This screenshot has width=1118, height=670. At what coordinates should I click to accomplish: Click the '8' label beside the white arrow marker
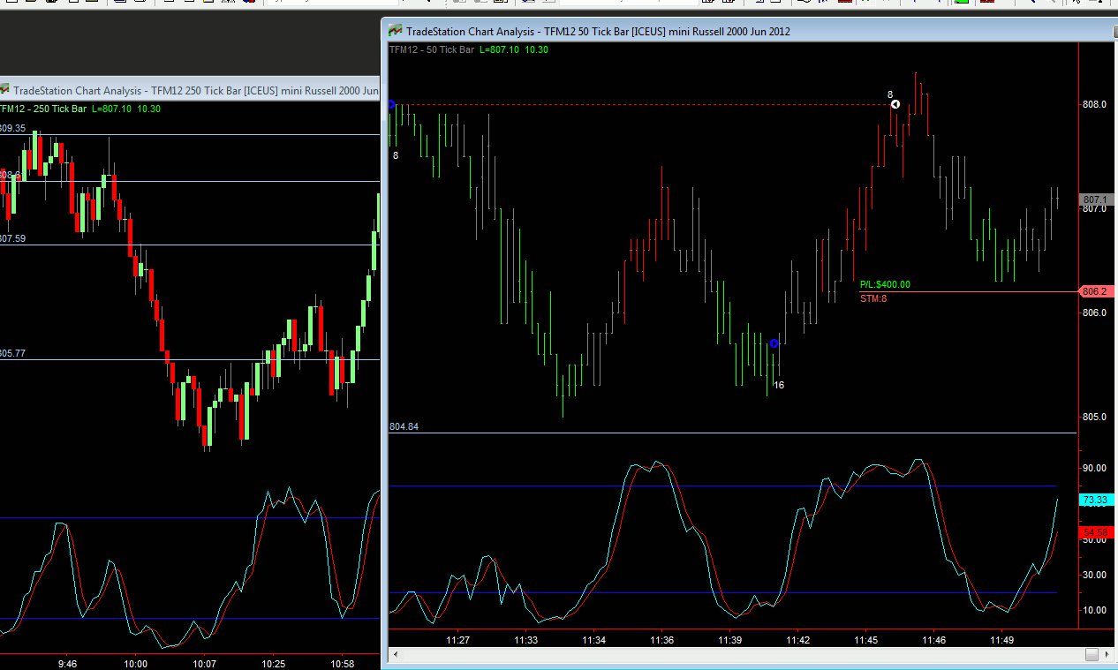click(x=890, y=94)
